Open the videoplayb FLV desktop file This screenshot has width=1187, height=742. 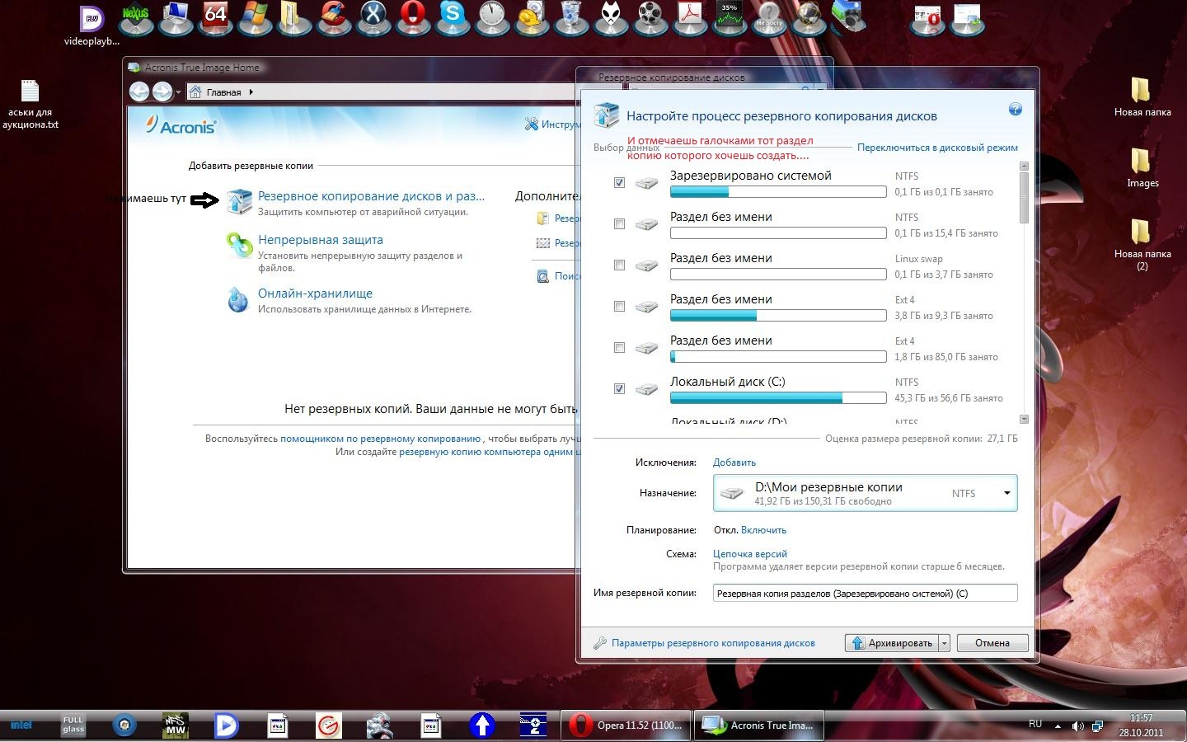click(x=91, y=26)
